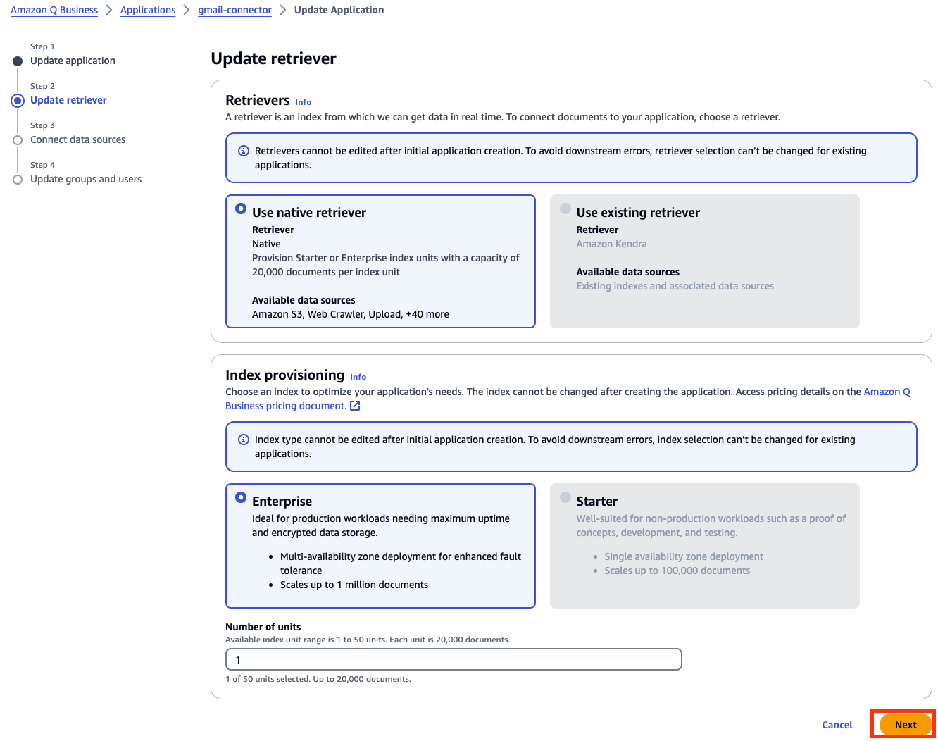The height and width of the screenshot is (741, 938).
Task: Select the Use native retriever radio button
Action: tap(241, 208)
